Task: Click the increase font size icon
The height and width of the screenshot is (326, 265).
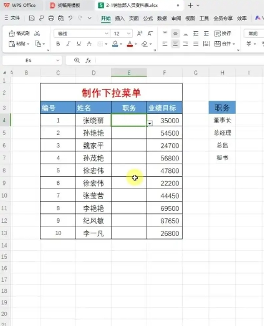Action: (x=140, y=34)
